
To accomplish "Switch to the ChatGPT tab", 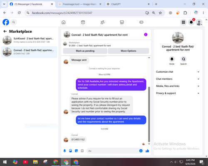I will [x=128, y=4].
